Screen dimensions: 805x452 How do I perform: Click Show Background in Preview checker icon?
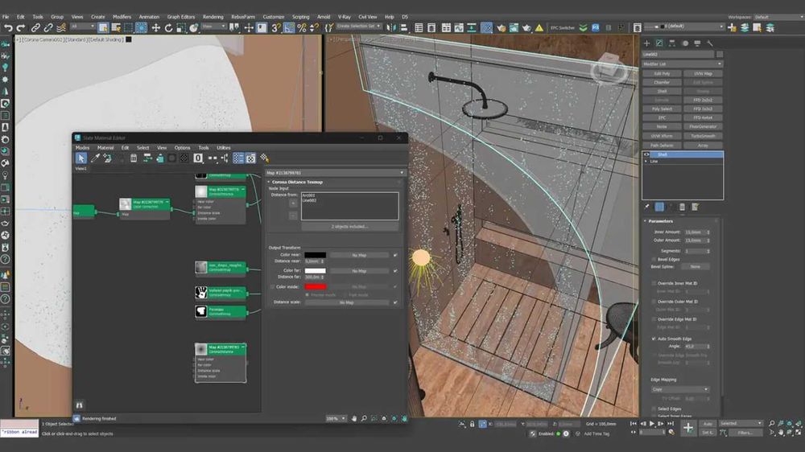tap(184, 158)
